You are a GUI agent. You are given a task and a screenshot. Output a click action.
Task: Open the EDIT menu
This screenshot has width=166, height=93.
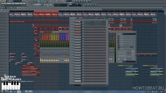click(5, 3)
